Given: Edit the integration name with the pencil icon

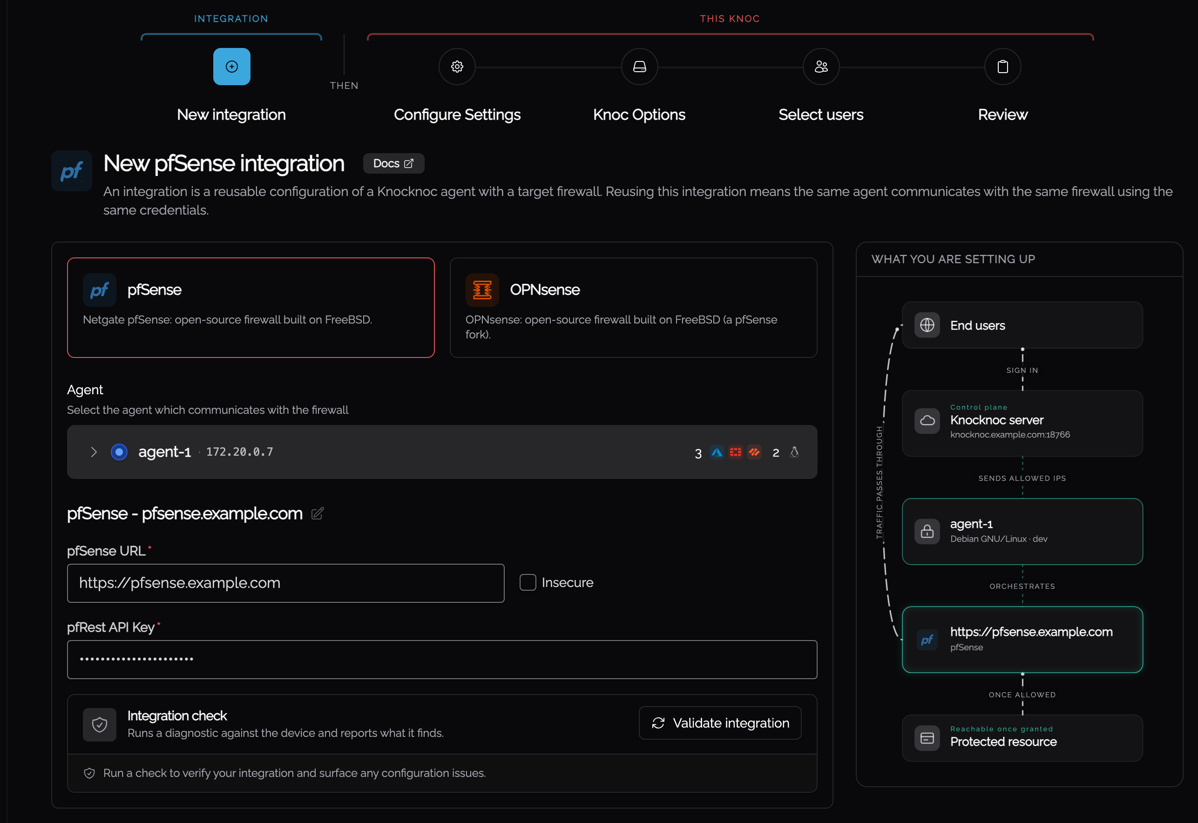Looking at the screenshot, I should [318, 513].
